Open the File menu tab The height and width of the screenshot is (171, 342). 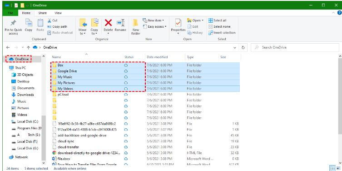pyautogui.click(x=10, y=13)
